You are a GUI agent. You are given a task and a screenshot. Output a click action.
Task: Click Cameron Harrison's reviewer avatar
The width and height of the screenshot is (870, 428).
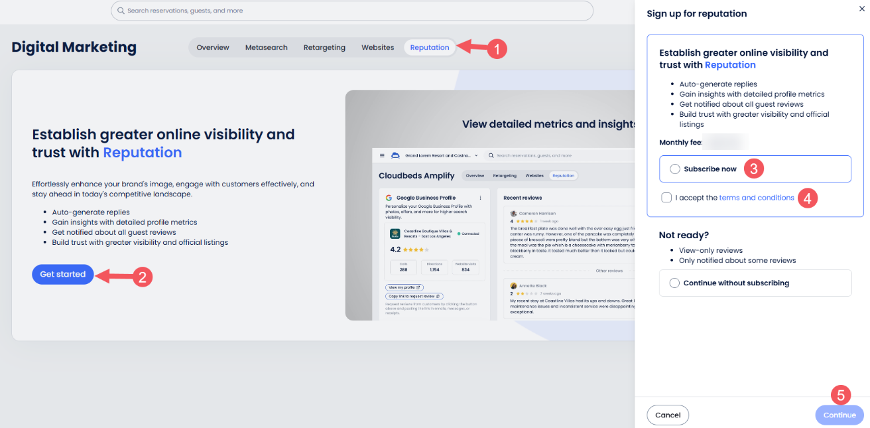pyautogui.click(x=513, y=214)
